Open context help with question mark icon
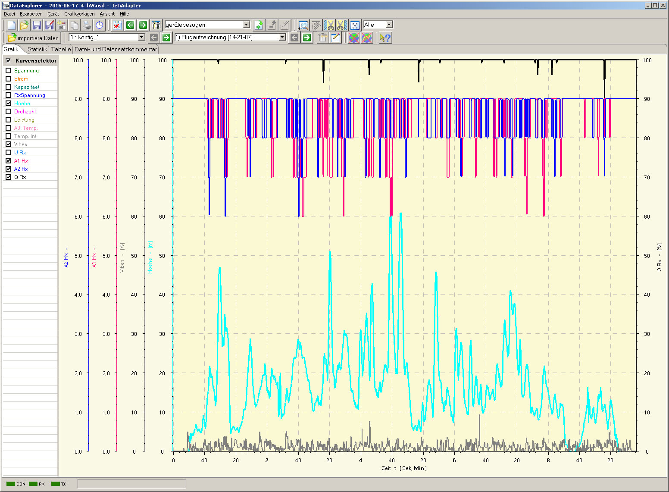 tap(385, 38)
